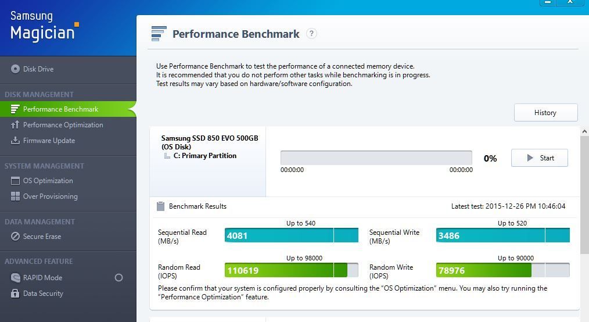Minimize the Magician window
Viewport: 589px width, 322px height.
tap(548, 2)
